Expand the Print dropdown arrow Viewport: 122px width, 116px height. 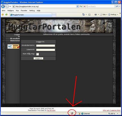(x=98, y=15)
